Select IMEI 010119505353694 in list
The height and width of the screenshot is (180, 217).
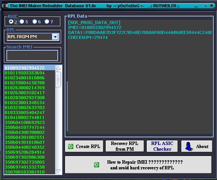(30, 73)
